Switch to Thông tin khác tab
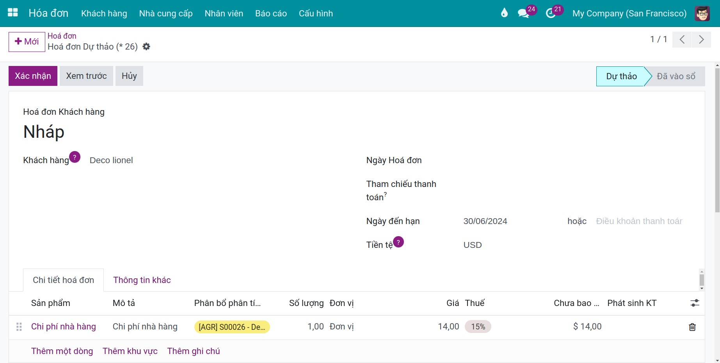 (x=142, y=280)
